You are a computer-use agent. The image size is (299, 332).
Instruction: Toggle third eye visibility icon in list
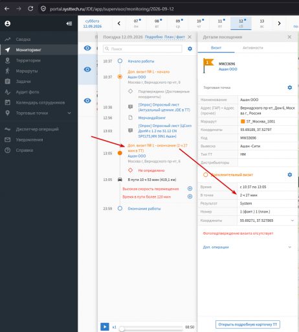click(x=87, y=101)
